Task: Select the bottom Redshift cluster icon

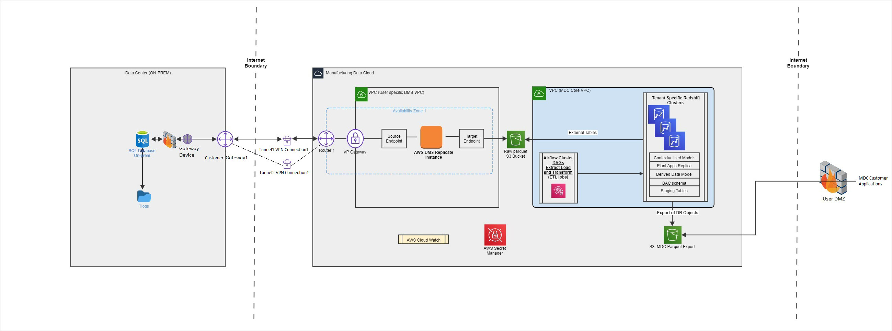Action: 675,141
